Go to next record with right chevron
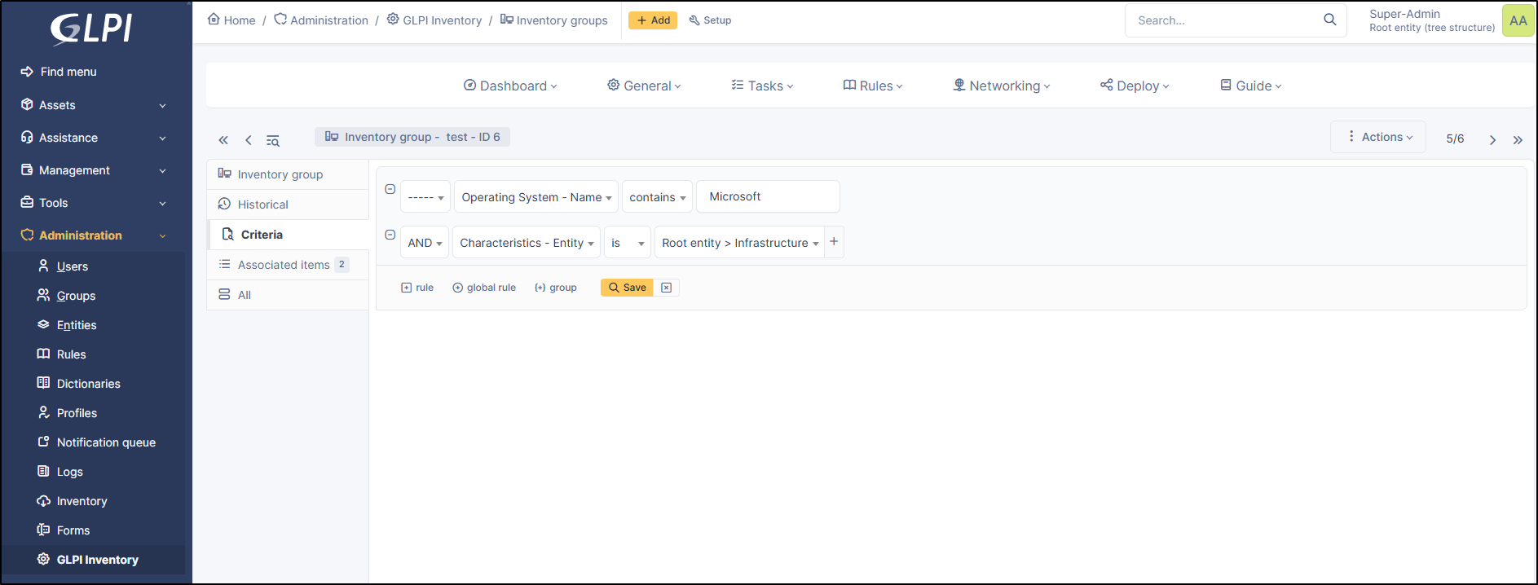 1492,140
